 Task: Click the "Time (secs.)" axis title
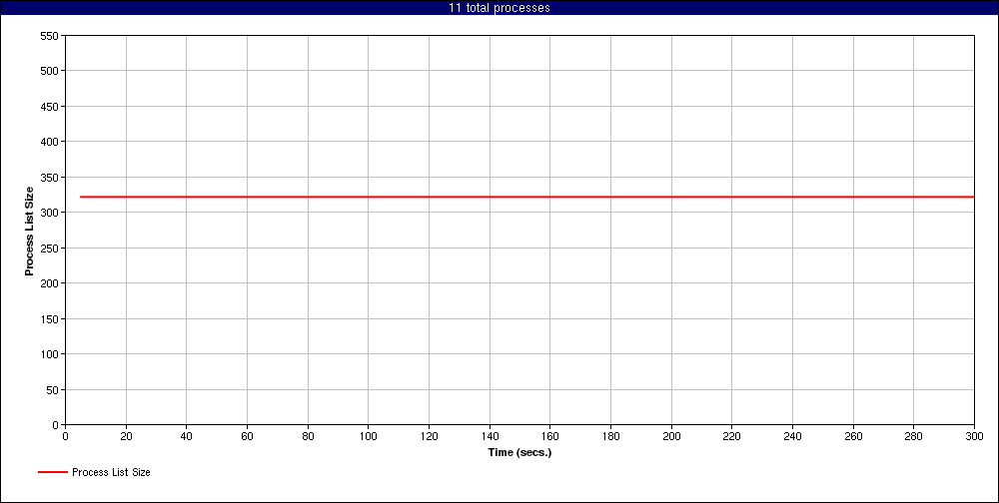(x=519, y=452)
